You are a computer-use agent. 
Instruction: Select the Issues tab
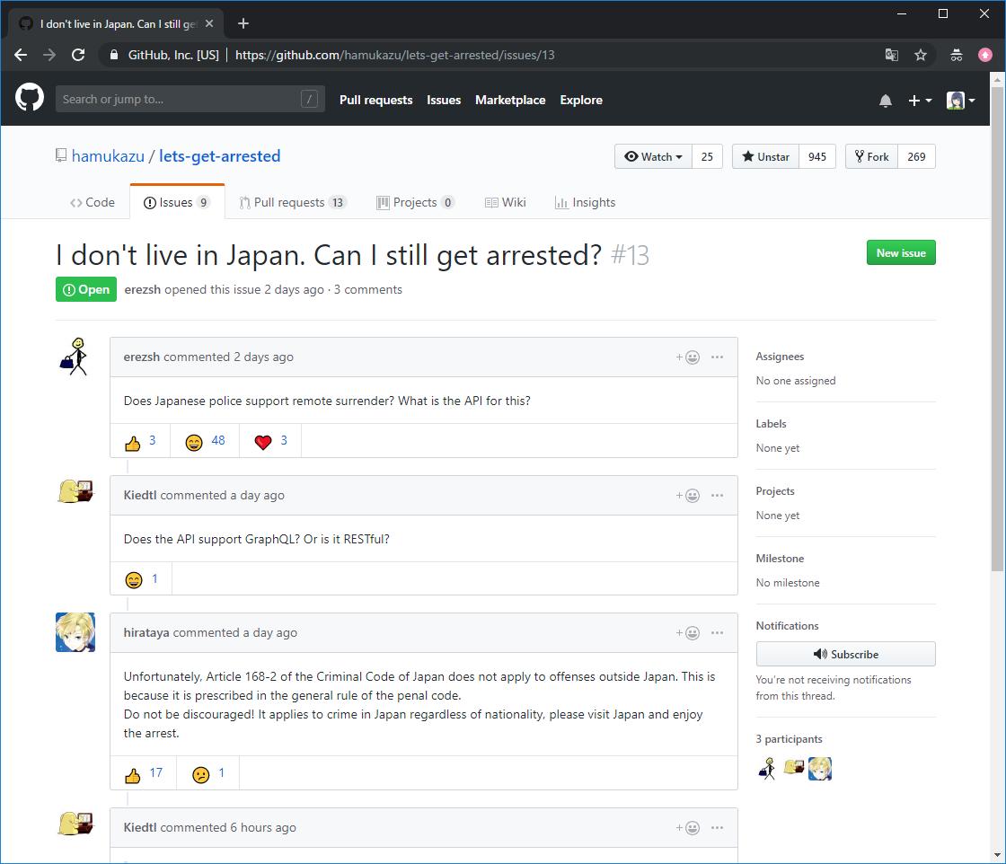(177, 203)
